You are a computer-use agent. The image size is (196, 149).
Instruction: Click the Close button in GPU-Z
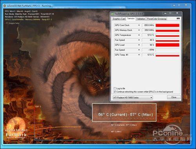pyautogui.click(x=174, y=97)
